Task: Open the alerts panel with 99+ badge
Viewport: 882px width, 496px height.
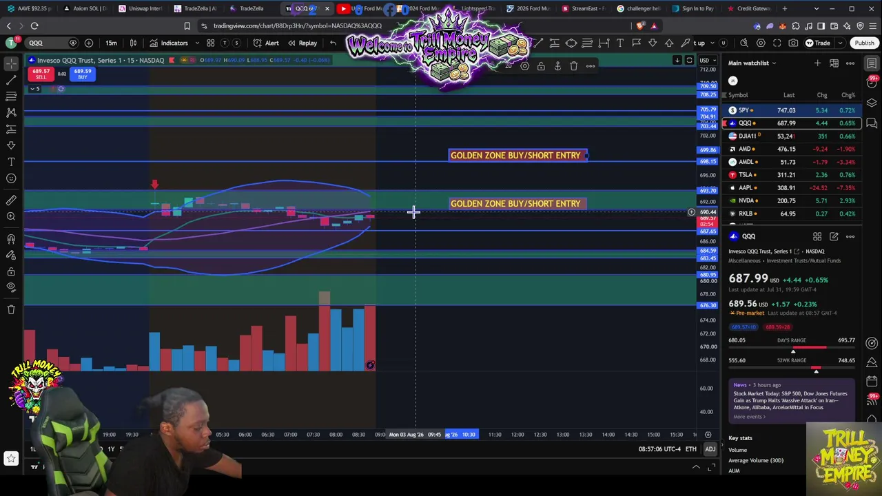Action: (x=872, y=82)
